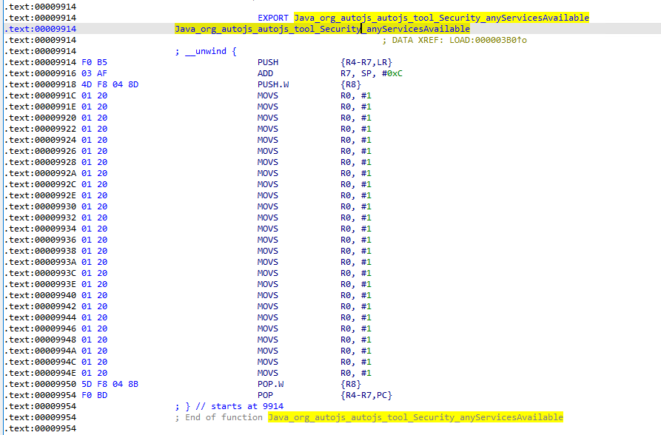Click opcode bytes F0 B5
Image resolution: width=661 pixels, height=435 pixels.
tap(94, 62)
